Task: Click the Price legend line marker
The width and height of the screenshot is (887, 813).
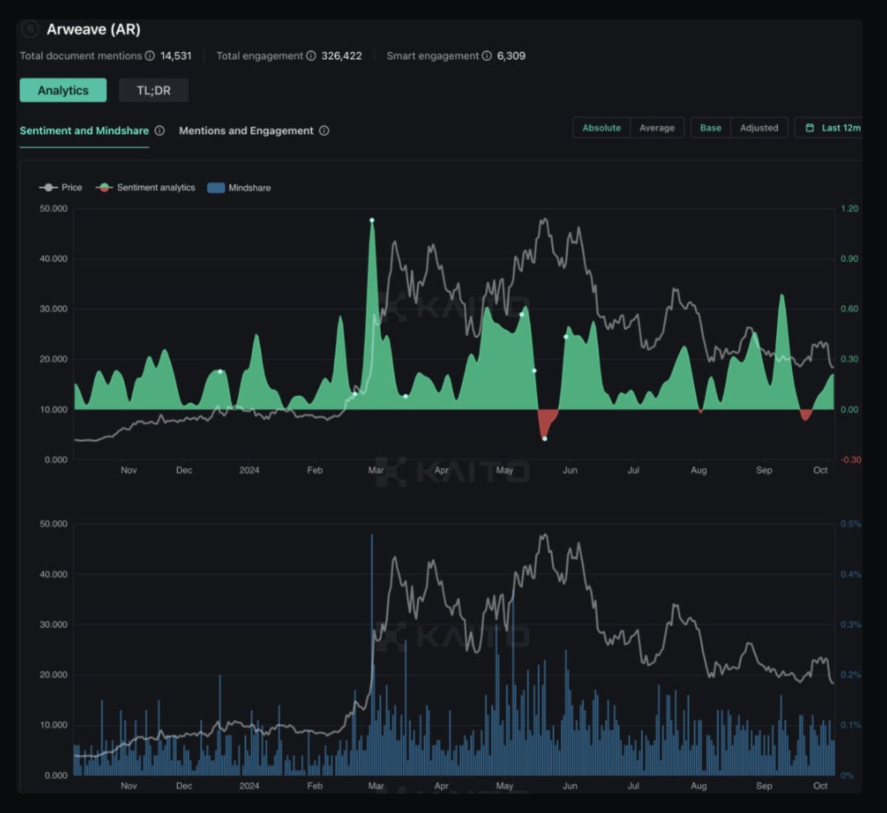Action: click(x=48, y=187)
